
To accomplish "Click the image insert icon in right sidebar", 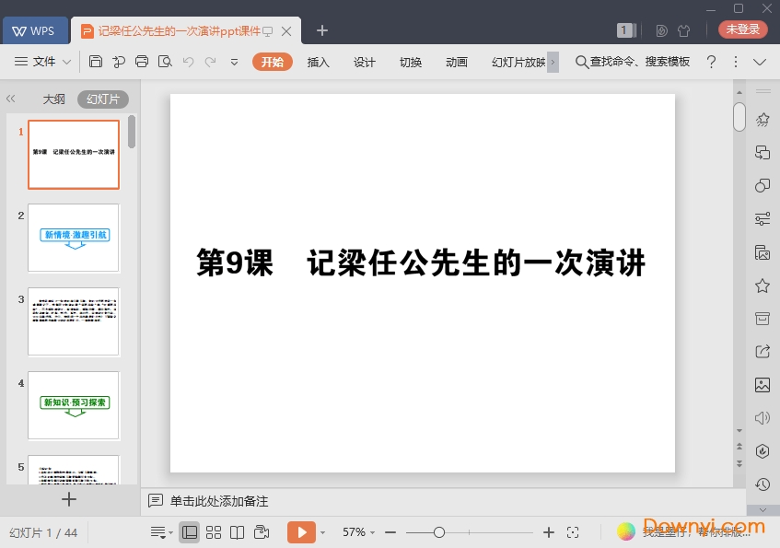I will click(x=761, y=384).
